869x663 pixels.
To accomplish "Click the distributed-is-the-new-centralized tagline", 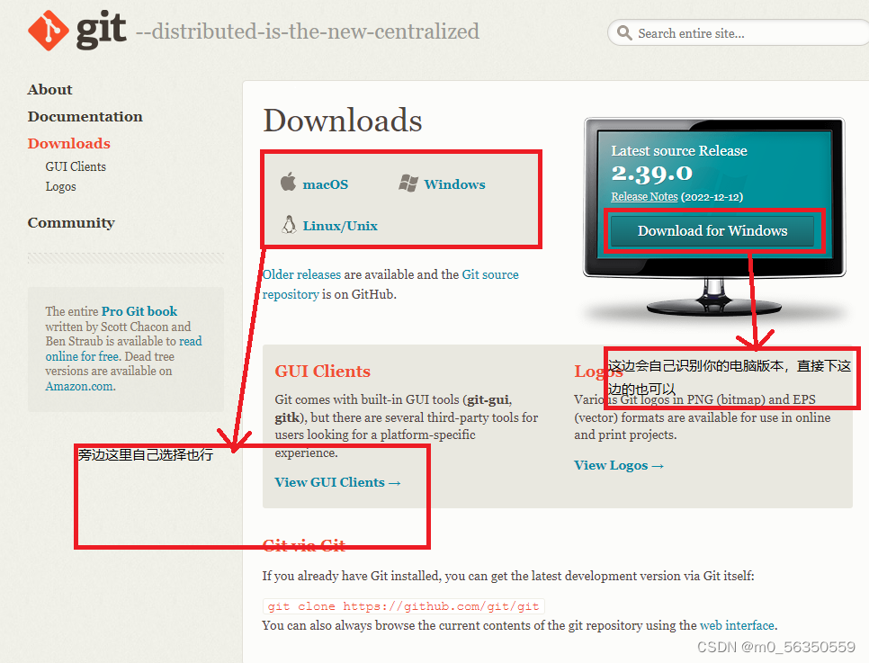I will coord(308,31).
